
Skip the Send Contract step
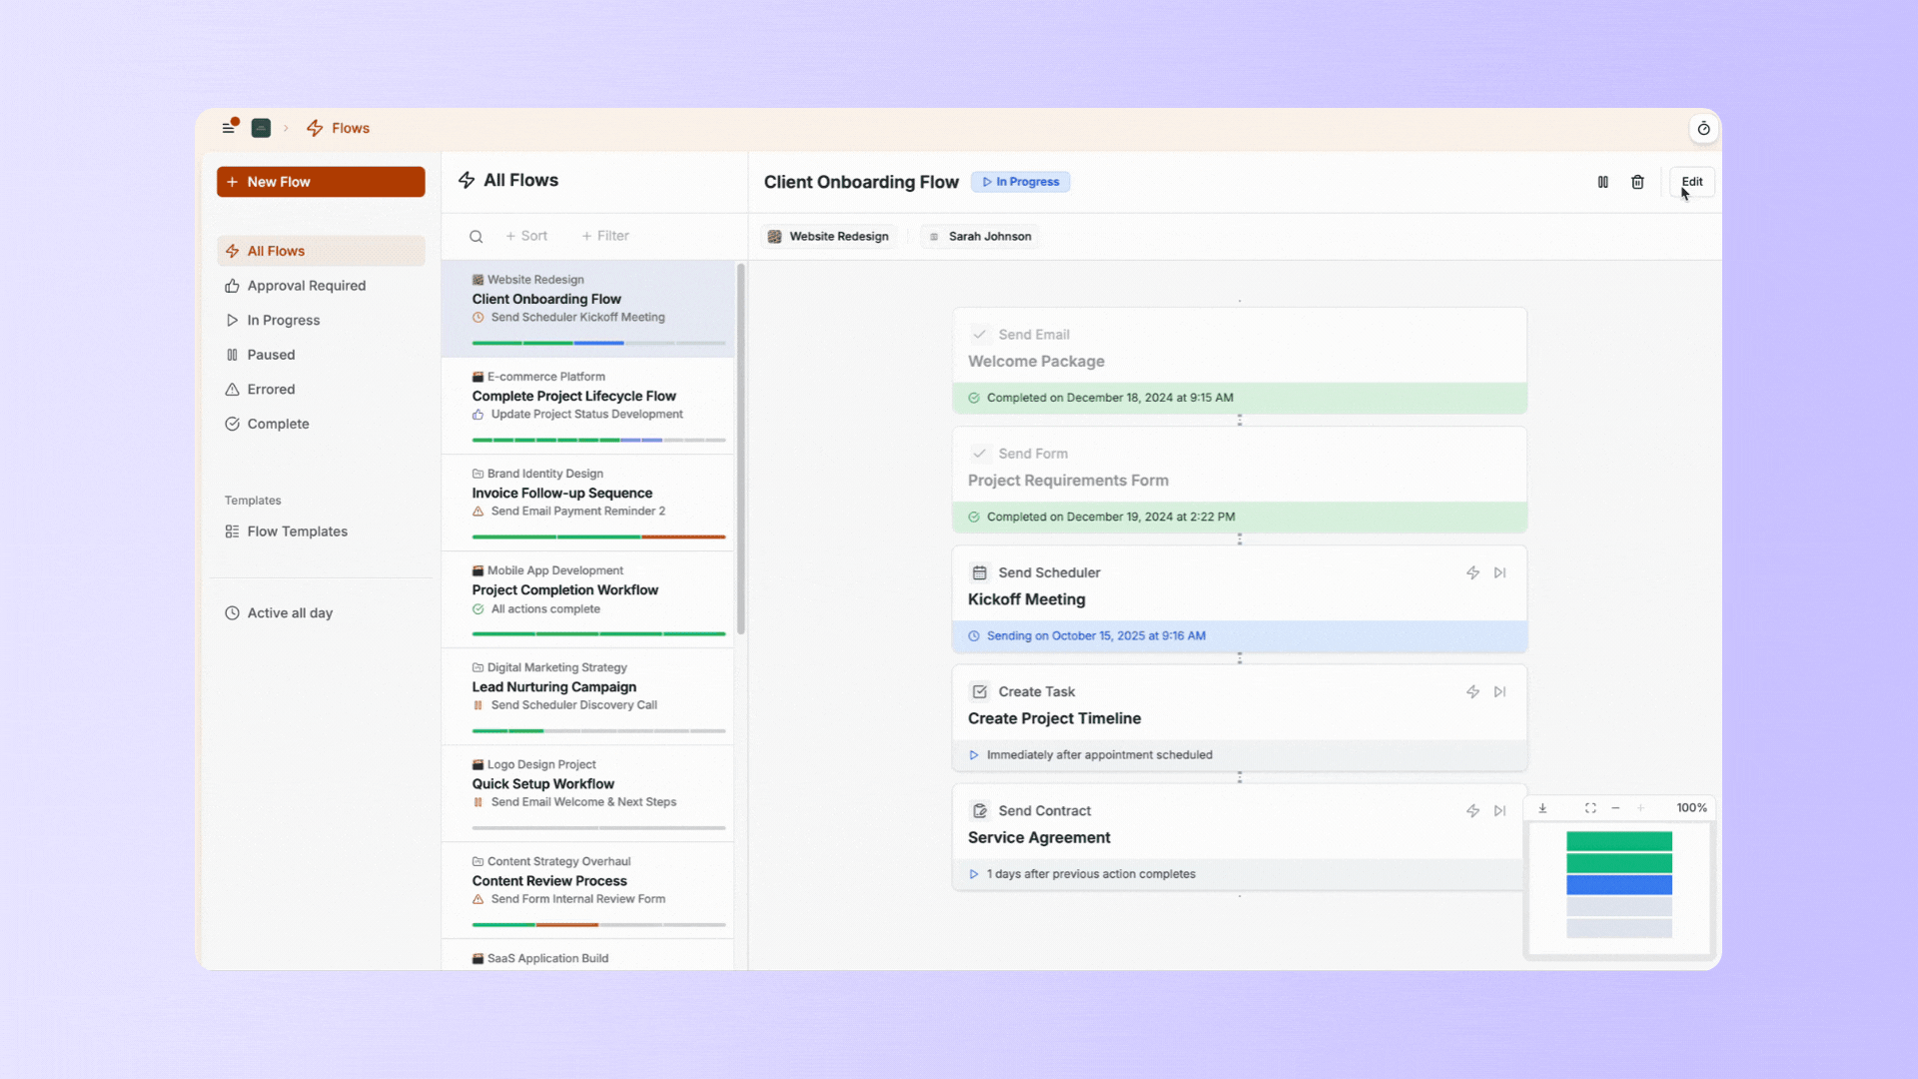1499,810
